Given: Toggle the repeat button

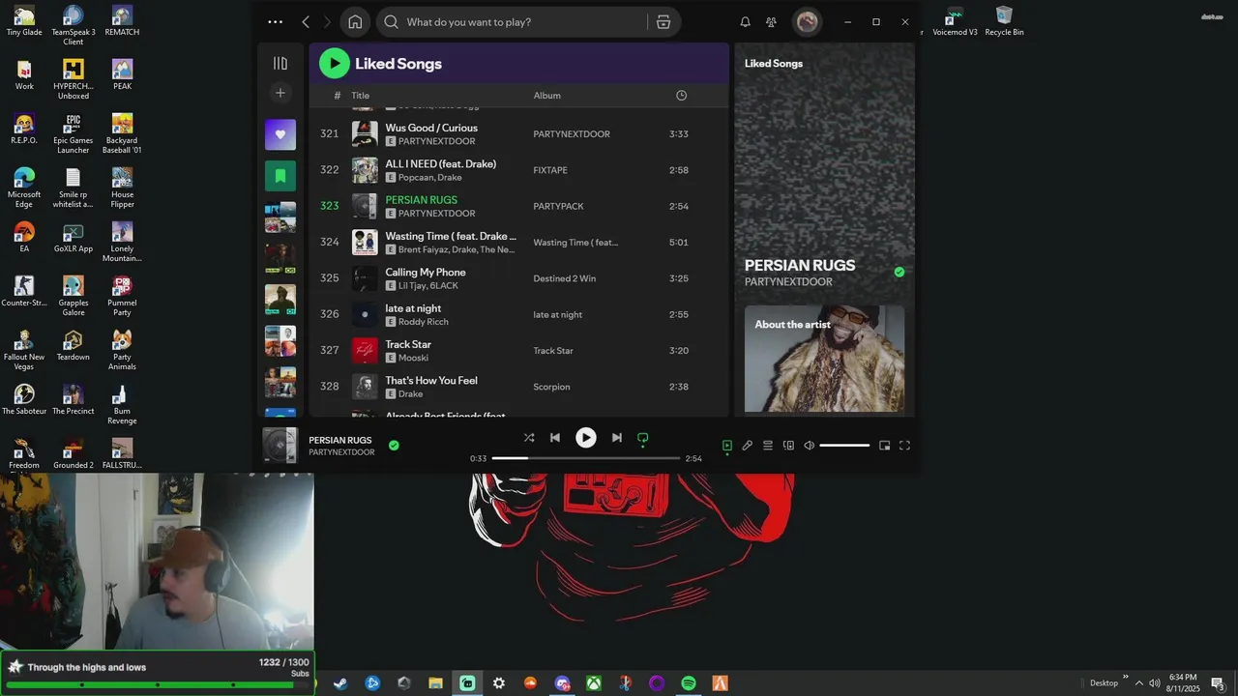Looking at the screenshot, I should click(642, 438).
